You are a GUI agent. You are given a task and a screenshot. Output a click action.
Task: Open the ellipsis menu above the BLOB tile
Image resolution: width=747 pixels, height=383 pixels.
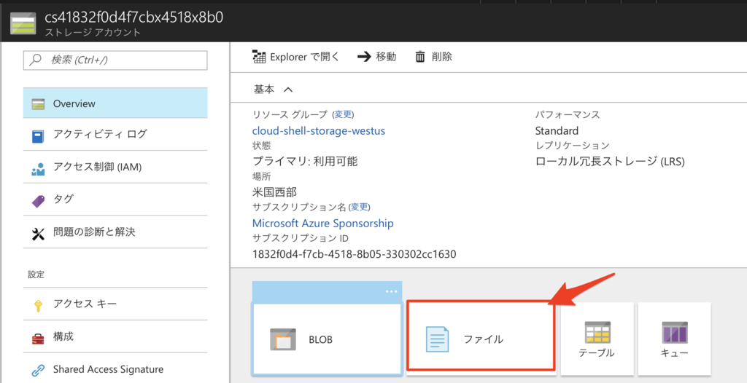pos(392,292)
